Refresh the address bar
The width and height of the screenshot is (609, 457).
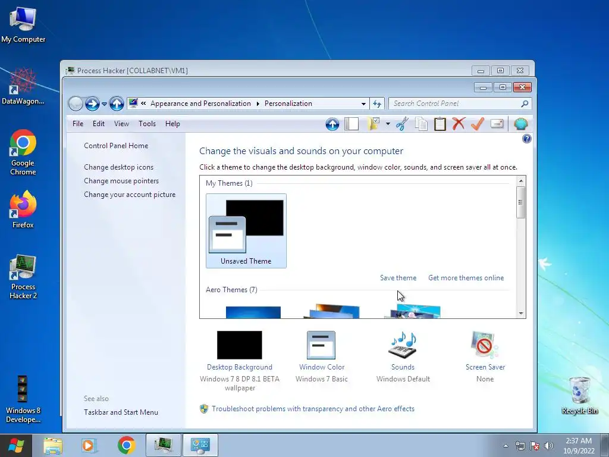[x=376, y=104]
